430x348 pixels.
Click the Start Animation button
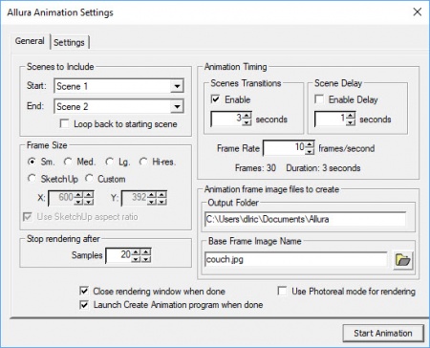click(x=383, y=334)
